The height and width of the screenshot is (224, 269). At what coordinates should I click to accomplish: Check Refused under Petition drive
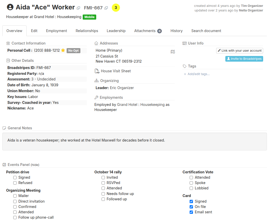(15, 183)
